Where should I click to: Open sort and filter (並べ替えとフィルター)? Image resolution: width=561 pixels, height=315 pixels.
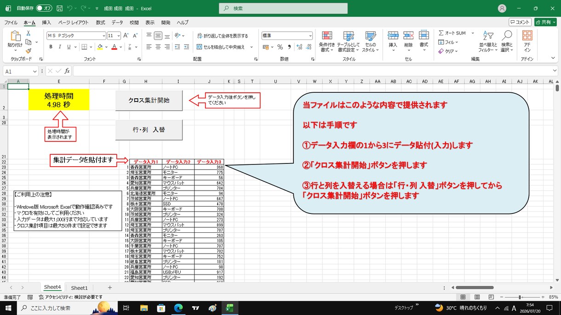coord(487,42)
